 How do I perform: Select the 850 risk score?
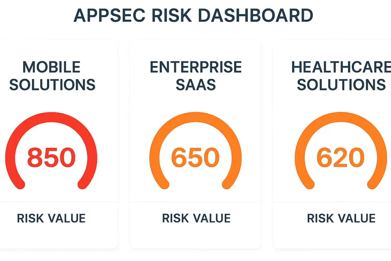(51, 158)
